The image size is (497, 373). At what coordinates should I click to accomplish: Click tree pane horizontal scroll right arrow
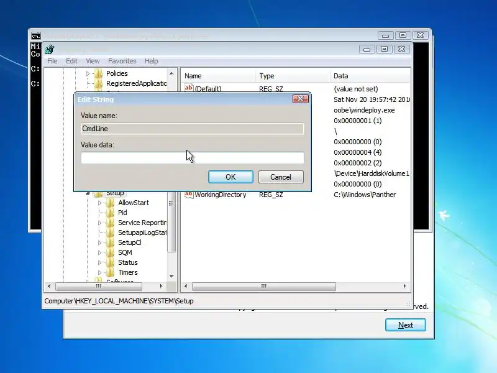(161, 286)
